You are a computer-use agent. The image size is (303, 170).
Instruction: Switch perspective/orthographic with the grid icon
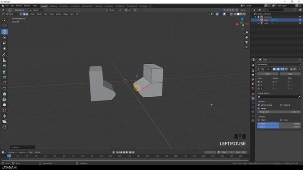coord(246,47)
